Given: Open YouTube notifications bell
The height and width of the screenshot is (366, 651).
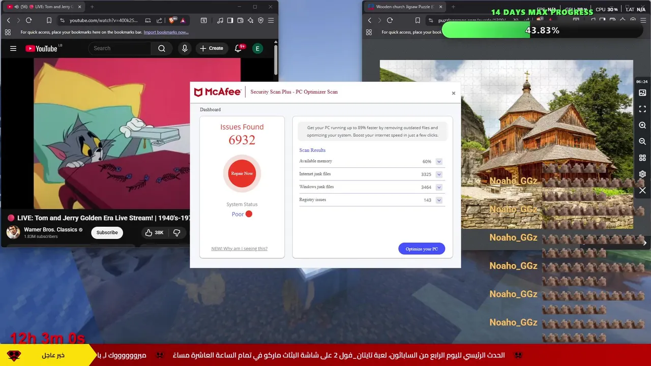Looking at the screenshot, I should tap(238, 48).
